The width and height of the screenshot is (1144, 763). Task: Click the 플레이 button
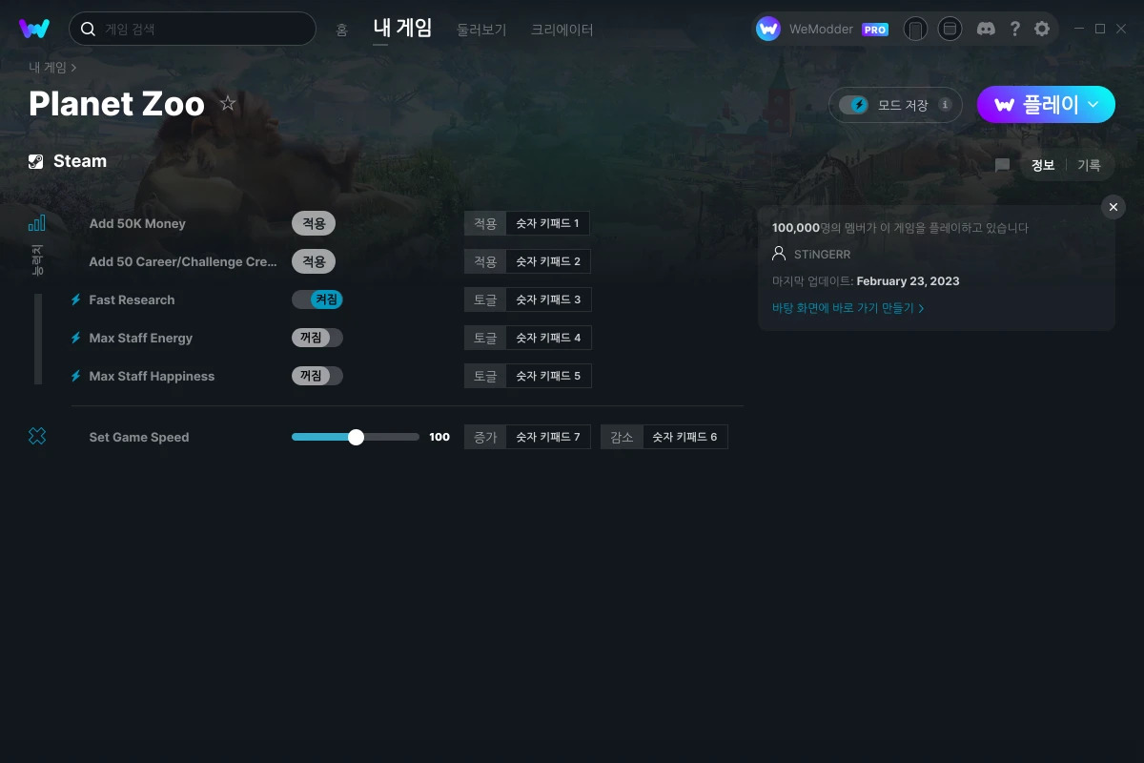tap(1046, 105)
